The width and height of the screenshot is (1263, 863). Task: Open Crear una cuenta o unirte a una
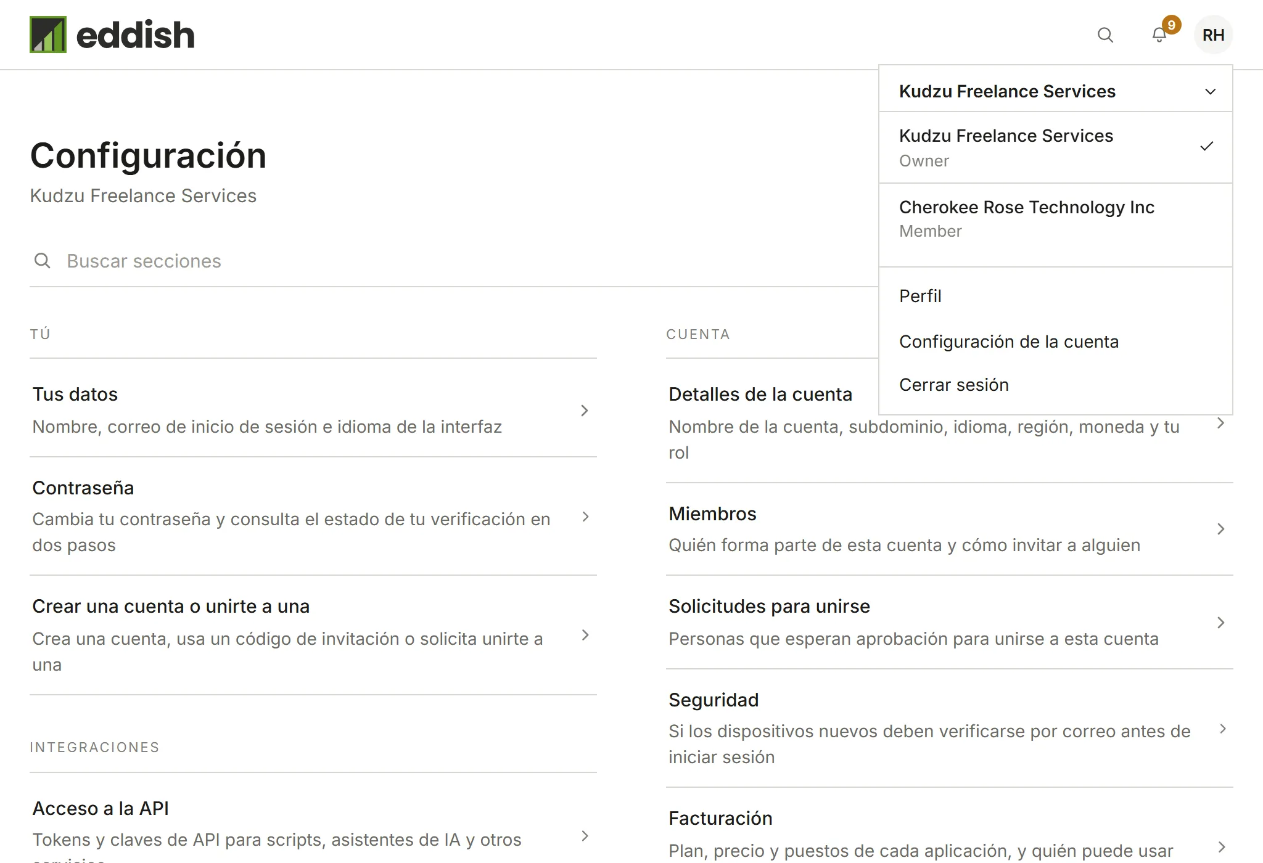tap(313, 635)
